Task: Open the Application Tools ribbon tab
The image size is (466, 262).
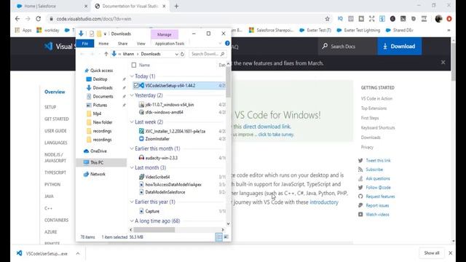Action: click(x=170, y=44)
